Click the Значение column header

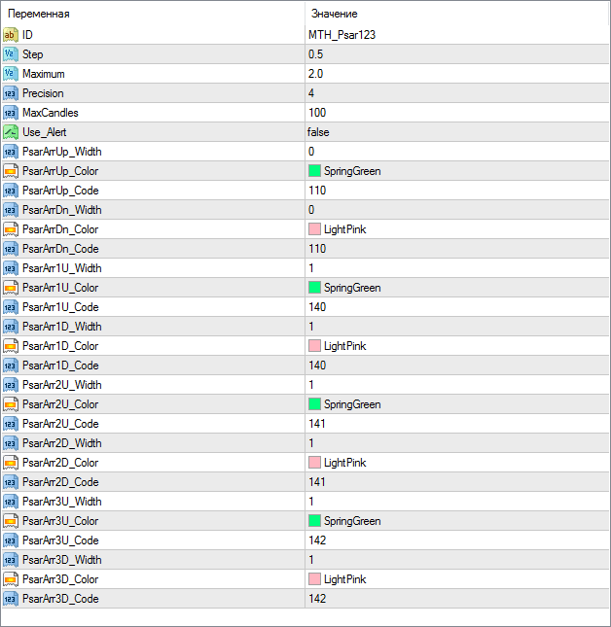(x=334, y=14)
